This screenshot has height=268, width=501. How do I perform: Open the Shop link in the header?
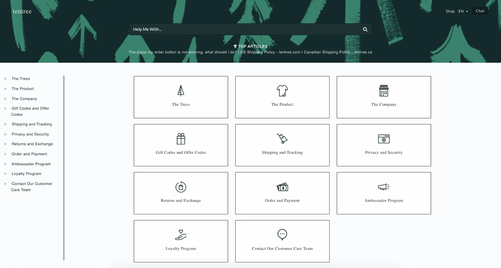coord(450,11)
